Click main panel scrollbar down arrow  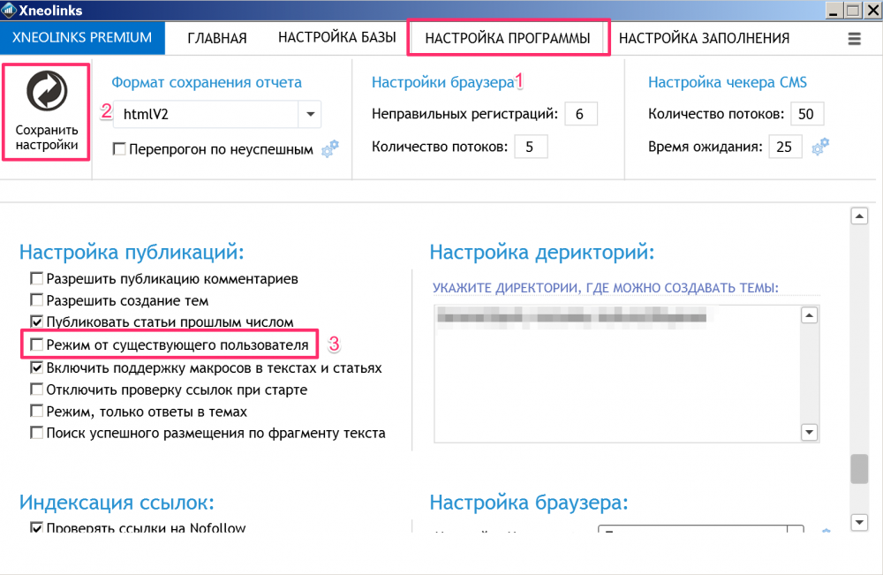[859, 521]
